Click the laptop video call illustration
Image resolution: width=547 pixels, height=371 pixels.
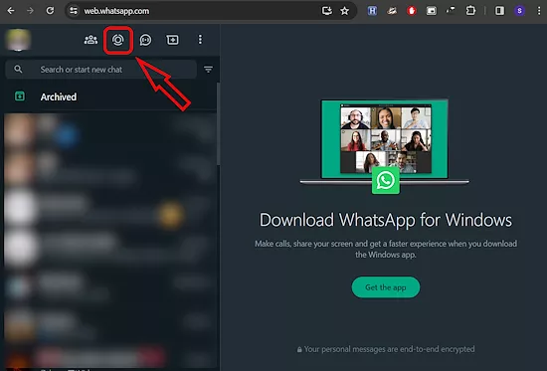coord(385,142)
